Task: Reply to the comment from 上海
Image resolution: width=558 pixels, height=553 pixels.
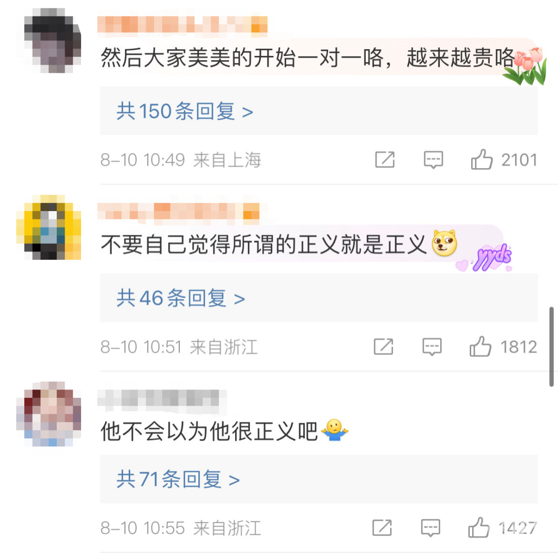Action: point(433,160)
